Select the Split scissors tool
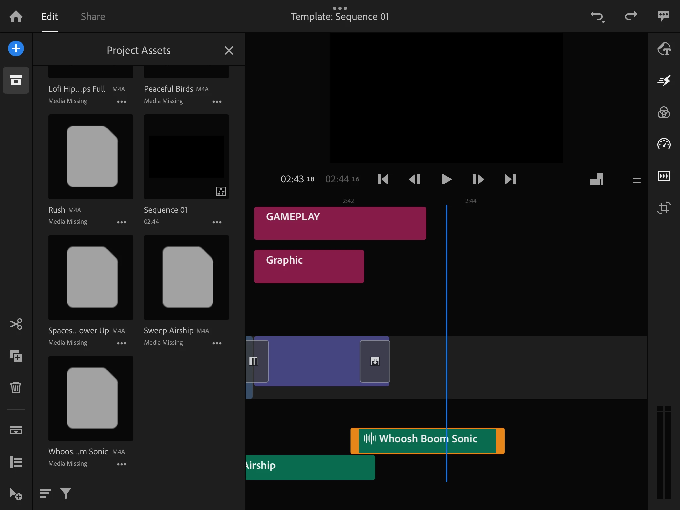Screen dimensions: 680x510 point(16,324)
